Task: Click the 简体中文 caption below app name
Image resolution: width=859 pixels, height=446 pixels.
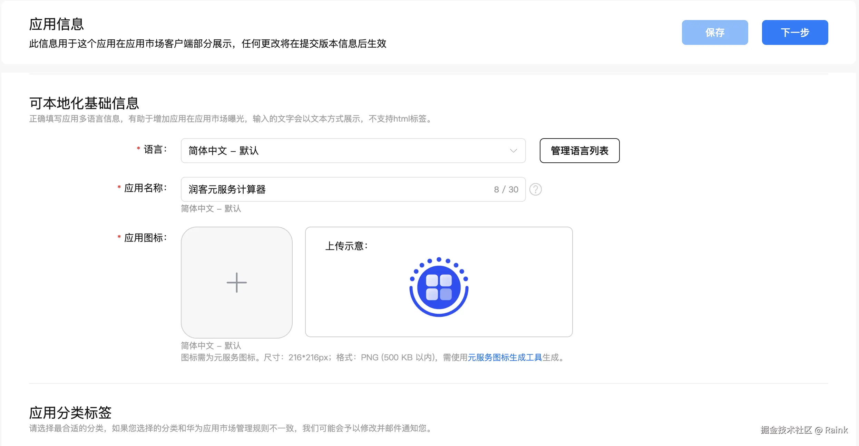Action: click(211, 209)
